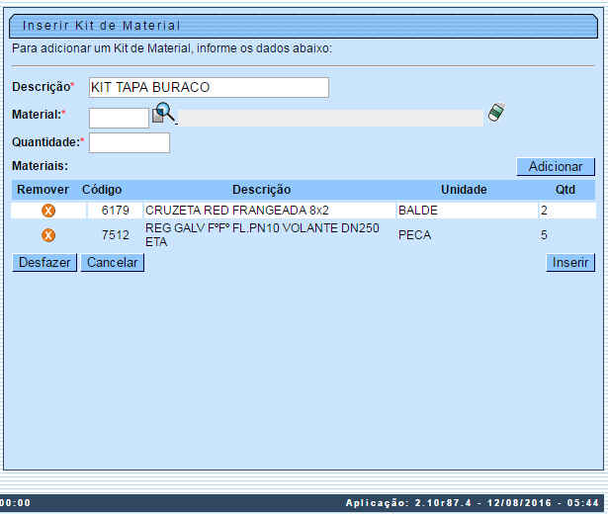This screenshot has width=608, height=516.
Task: Click the Qtd column header
Action: [x=565, y=189]
